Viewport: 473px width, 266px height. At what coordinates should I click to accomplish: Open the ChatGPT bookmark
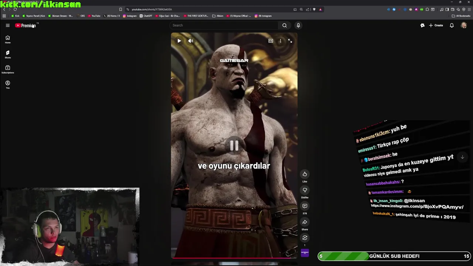pos(146,16)
